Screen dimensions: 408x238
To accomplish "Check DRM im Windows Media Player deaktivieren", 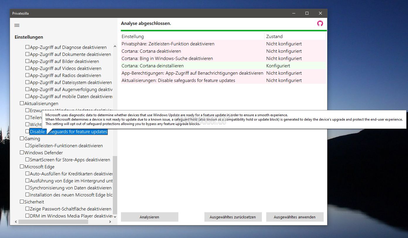I will [27, 215].
